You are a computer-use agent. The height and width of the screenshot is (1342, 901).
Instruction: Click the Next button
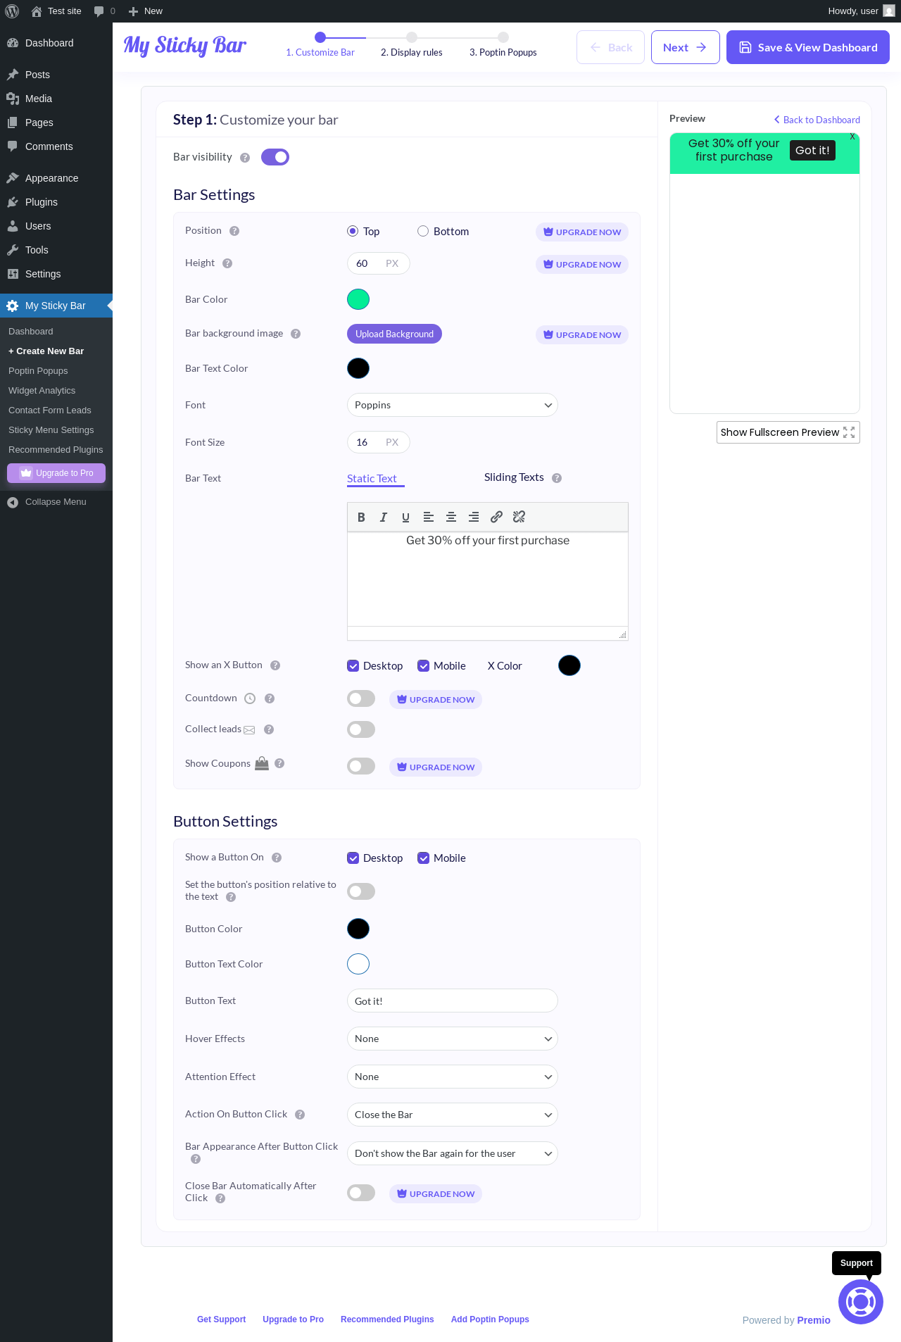685,47
